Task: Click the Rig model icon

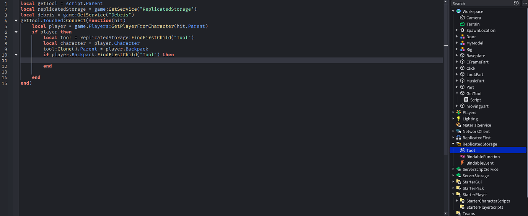Action: point(462,49)
